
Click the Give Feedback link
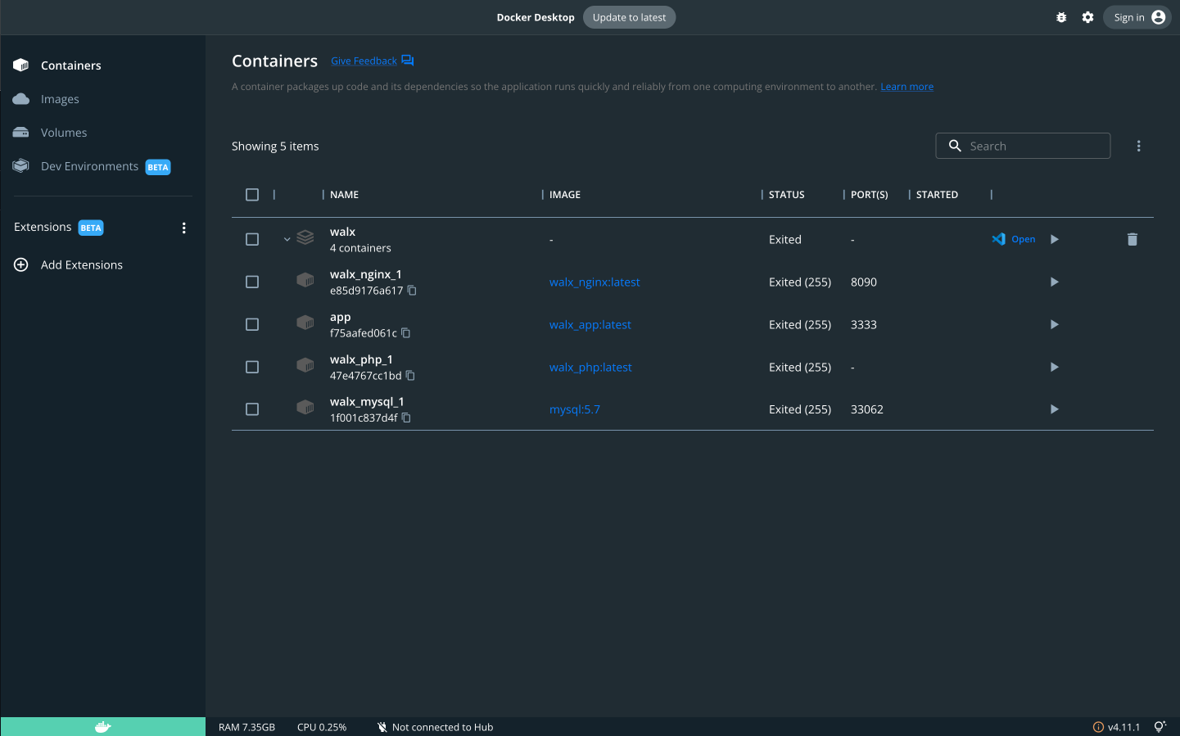click(363, 61)
